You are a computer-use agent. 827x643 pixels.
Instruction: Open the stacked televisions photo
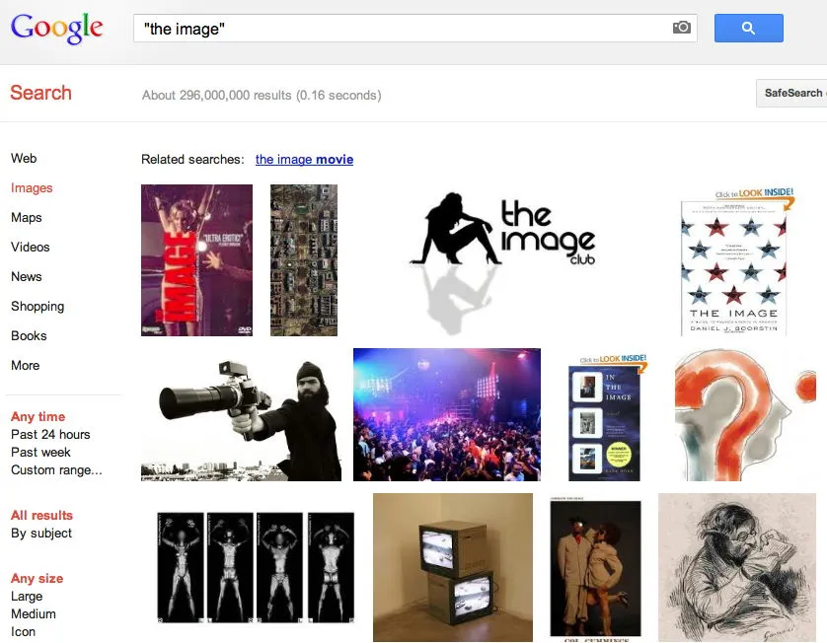point(453,567)
